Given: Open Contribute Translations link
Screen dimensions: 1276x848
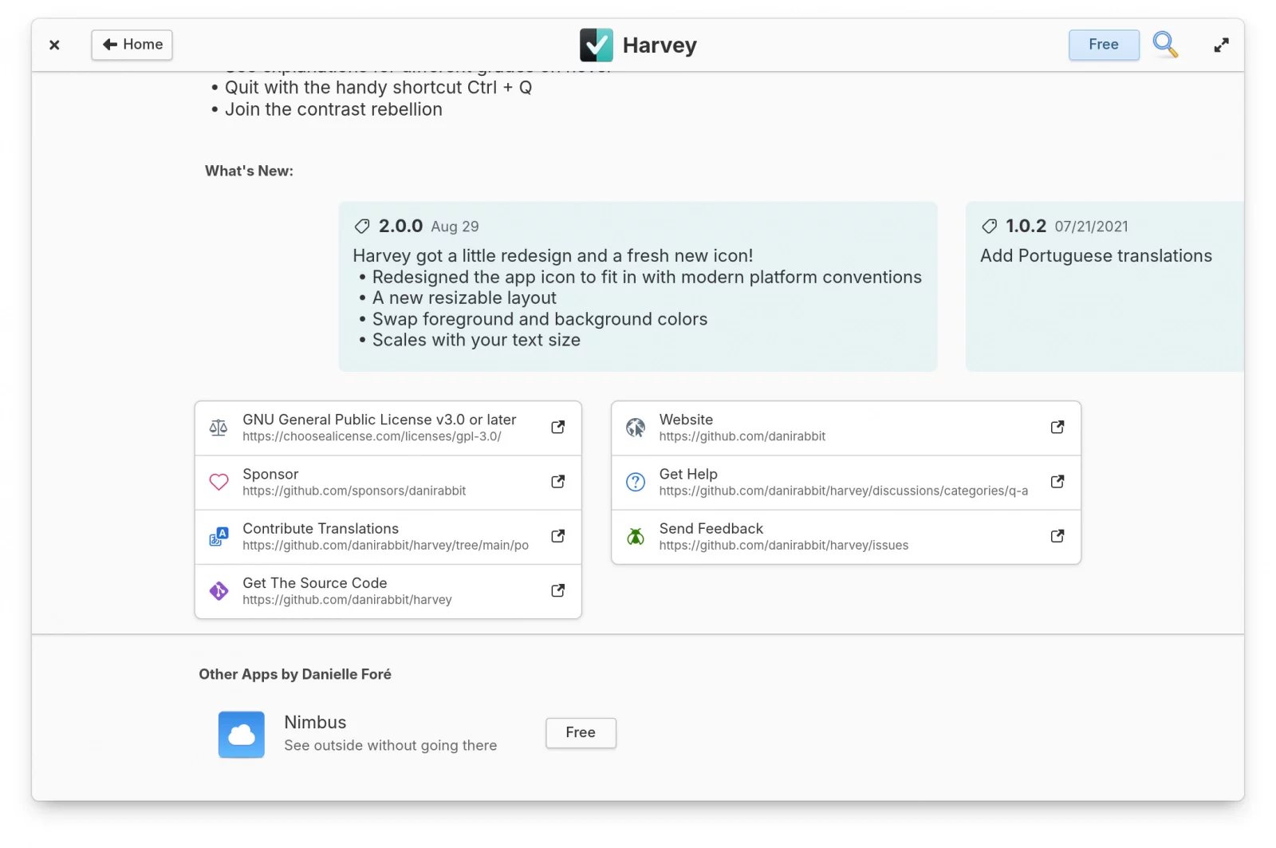Looking at the screenshot, I should point(388,537).
